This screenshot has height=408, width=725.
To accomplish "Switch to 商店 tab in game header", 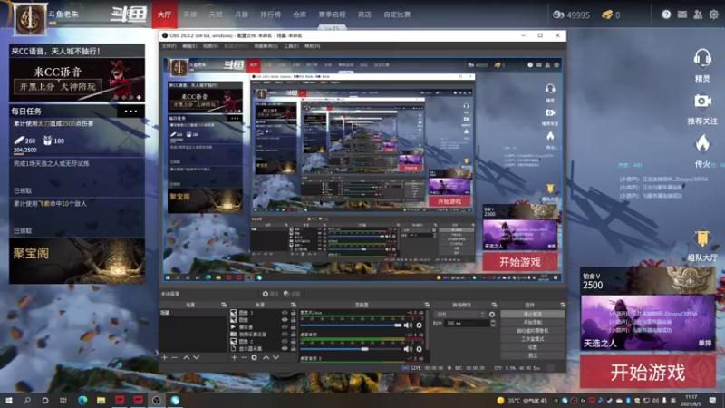I will [364, 15].
